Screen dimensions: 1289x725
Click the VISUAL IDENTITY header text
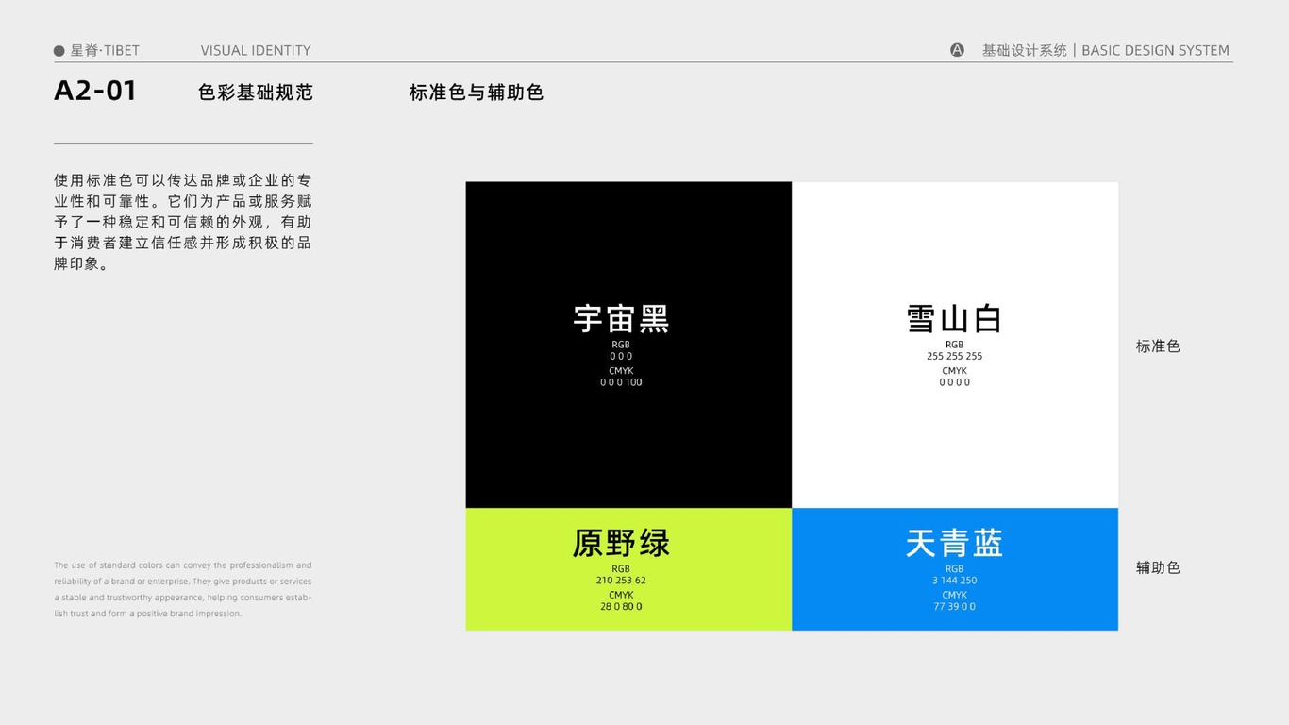[256, 51]
